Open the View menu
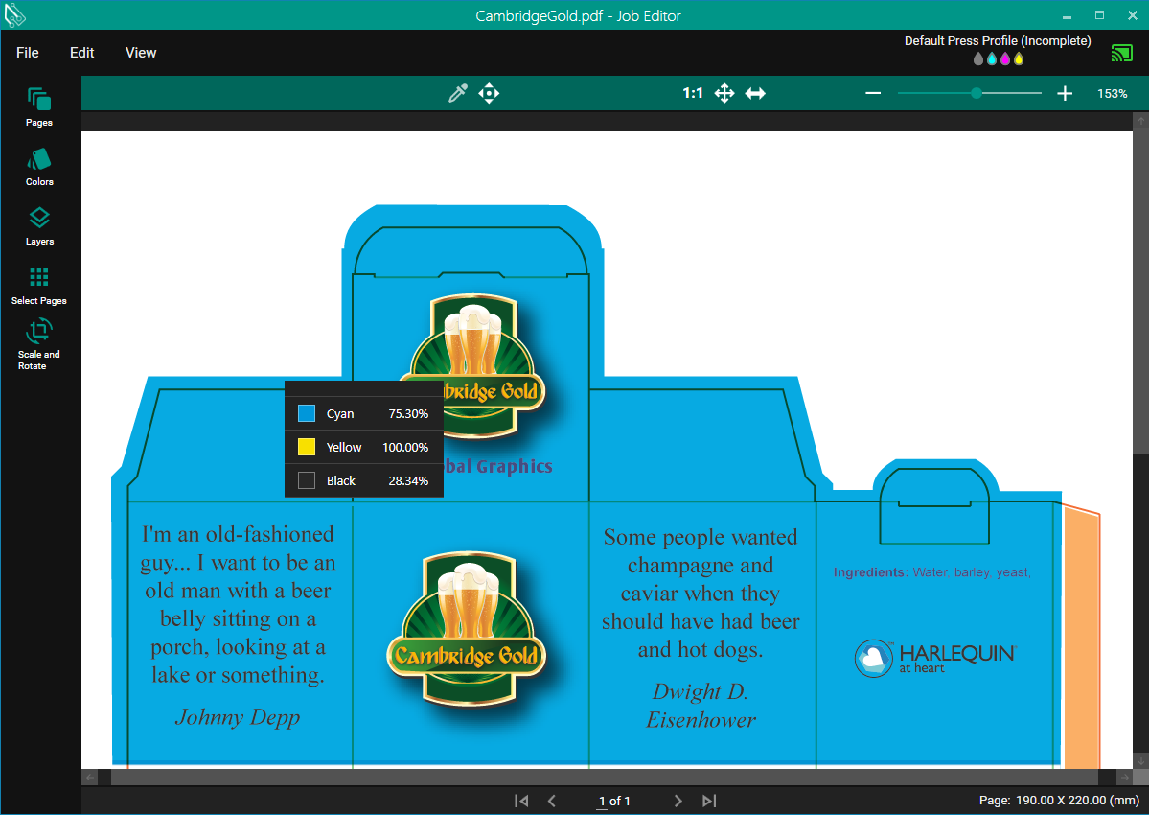 point(141,53)
